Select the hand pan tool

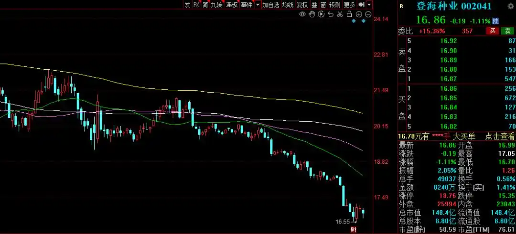tap(312, 14)
